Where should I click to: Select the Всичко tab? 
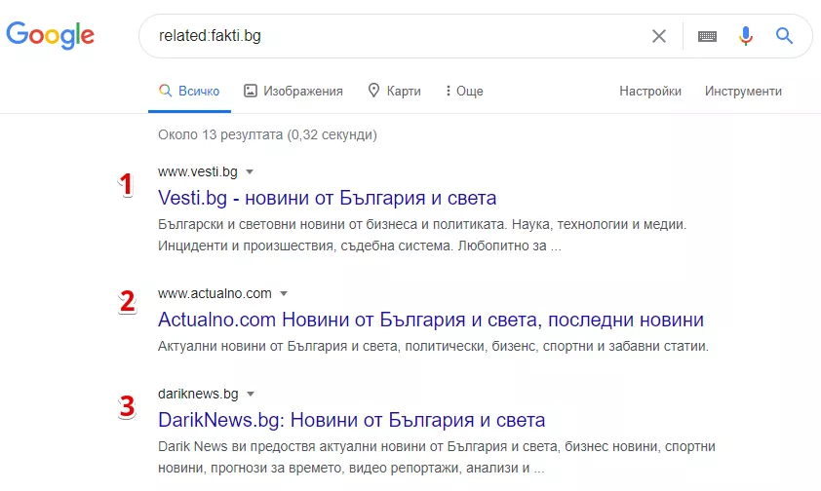click(189, 91)
